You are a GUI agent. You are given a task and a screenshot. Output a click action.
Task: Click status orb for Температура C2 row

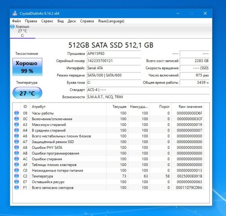pyautogui.click(x=17, y=176)
